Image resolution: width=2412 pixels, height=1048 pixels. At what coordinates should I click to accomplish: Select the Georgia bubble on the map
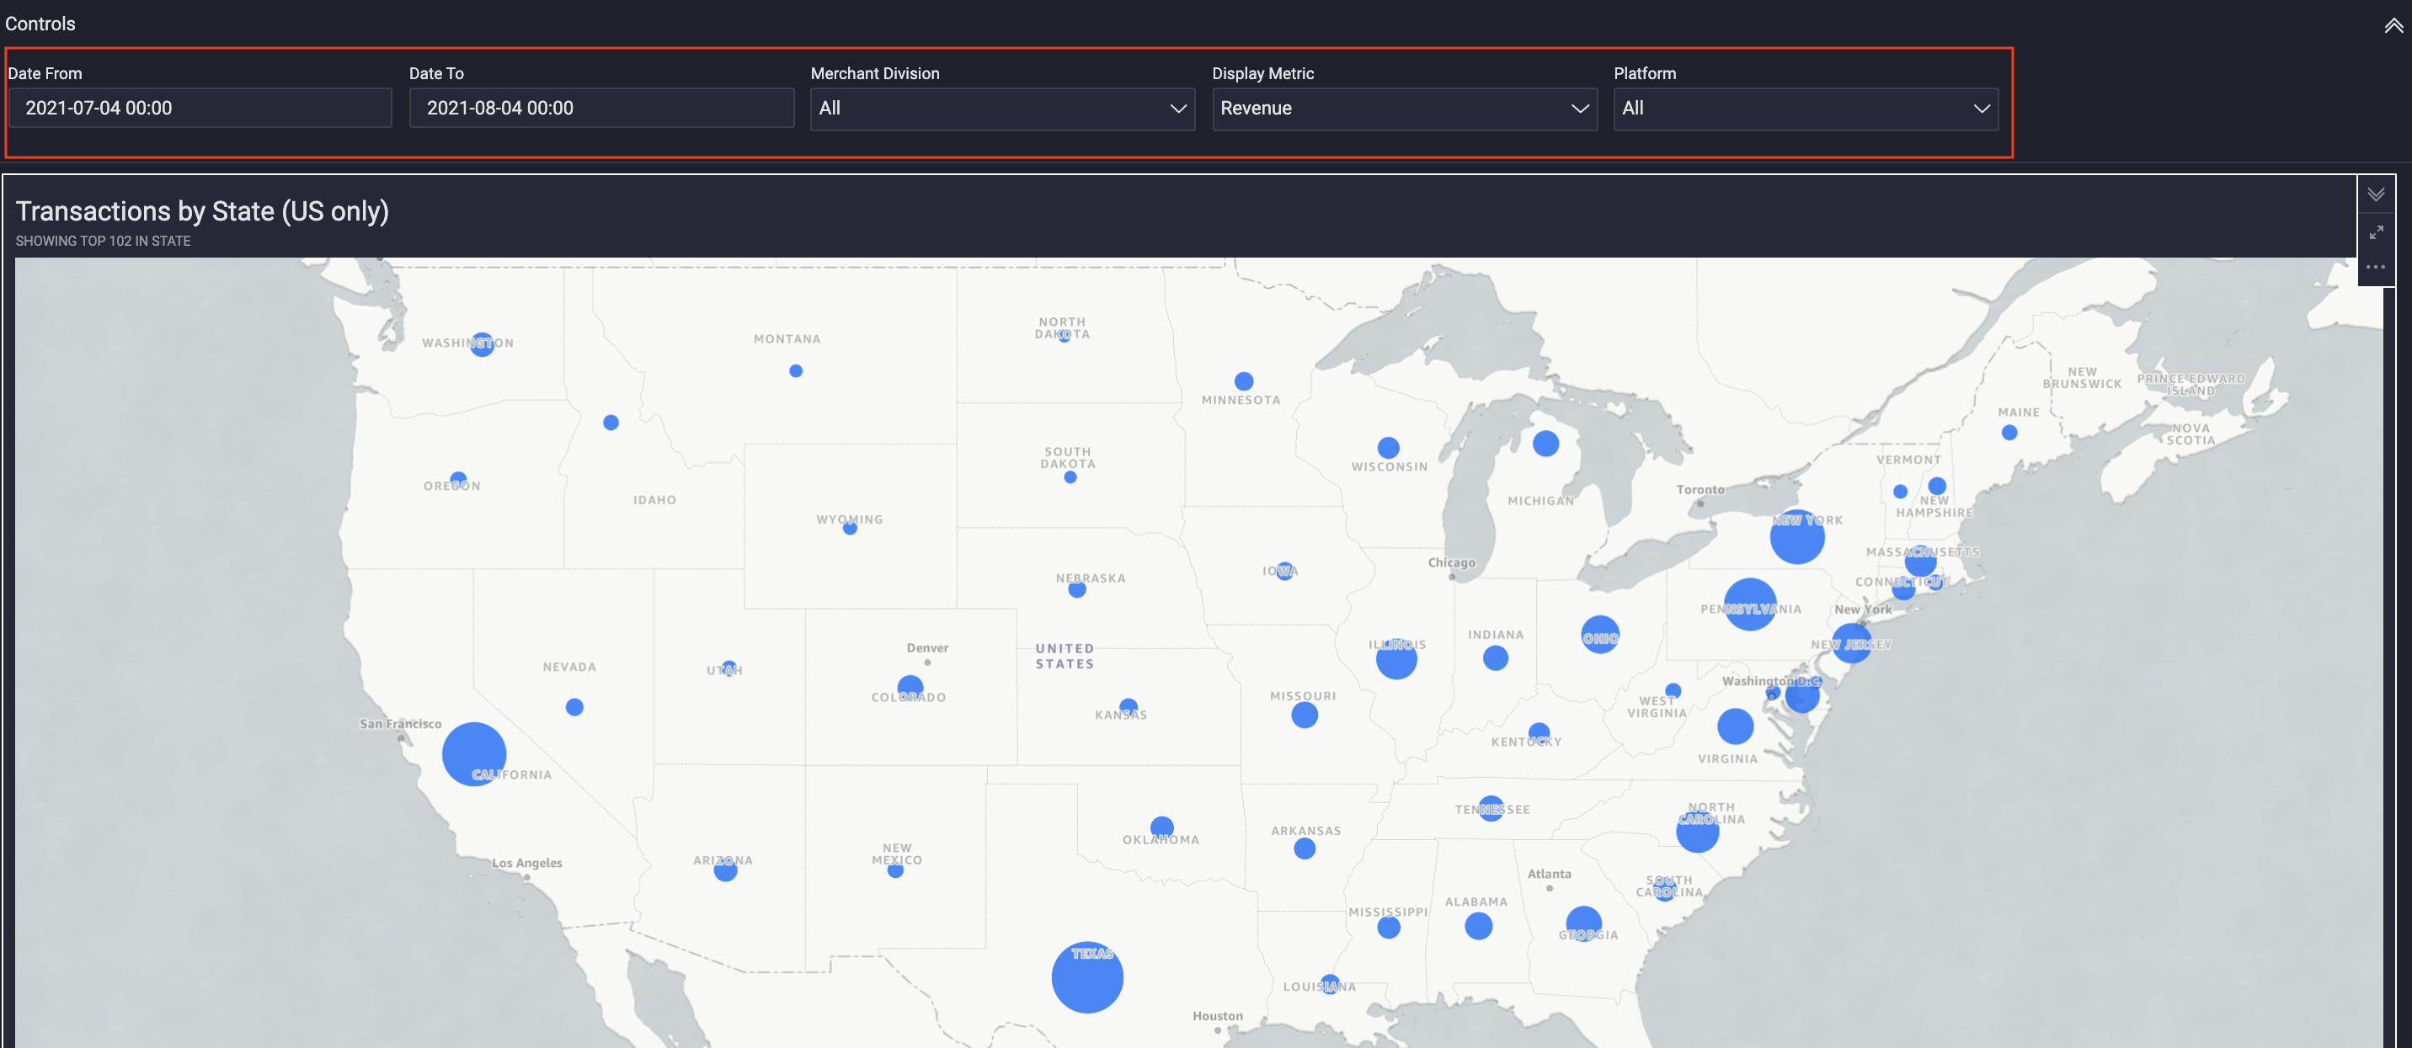pos(1583,923)
